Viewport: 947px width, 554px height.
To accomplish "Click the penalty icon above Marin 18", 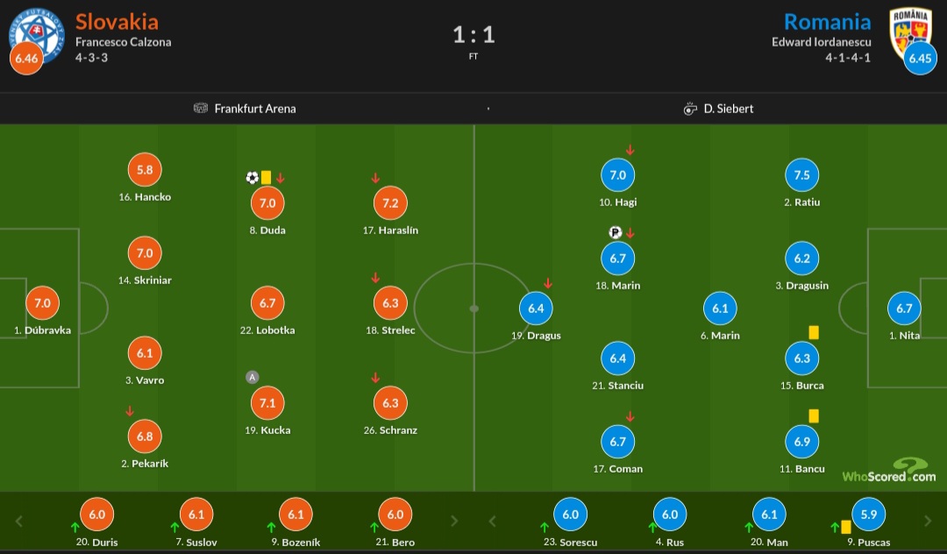I will click(x=615, y=232).
